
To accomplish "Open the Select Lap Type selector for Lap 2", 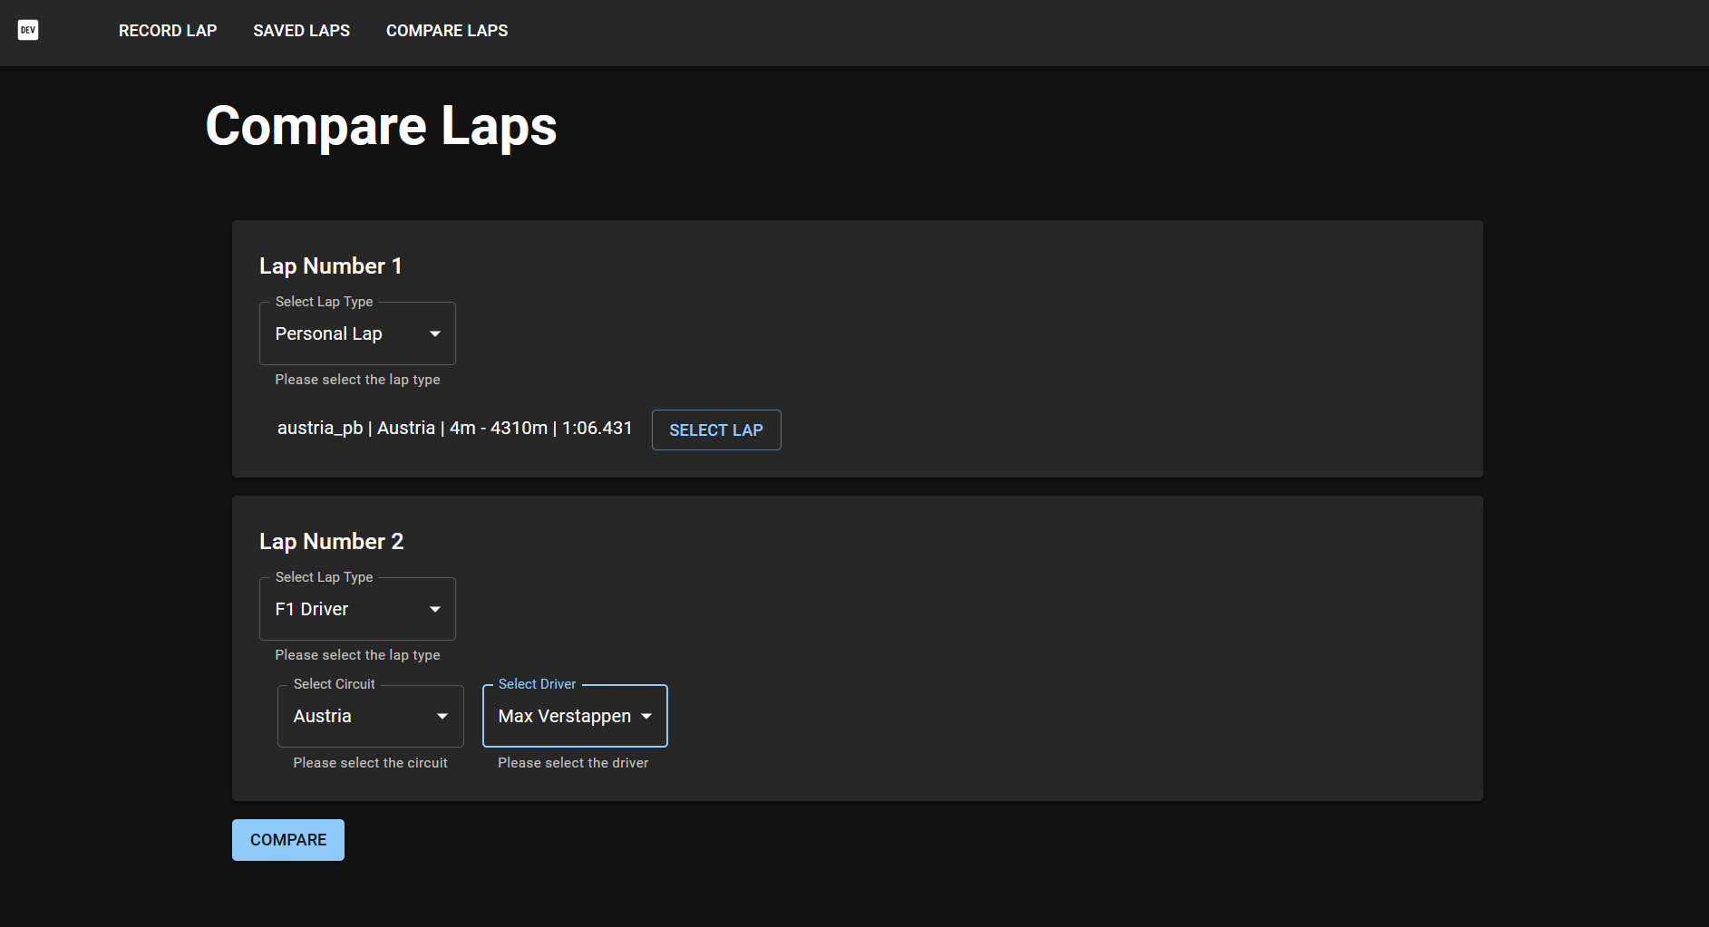I will click(x=356, y=609).
